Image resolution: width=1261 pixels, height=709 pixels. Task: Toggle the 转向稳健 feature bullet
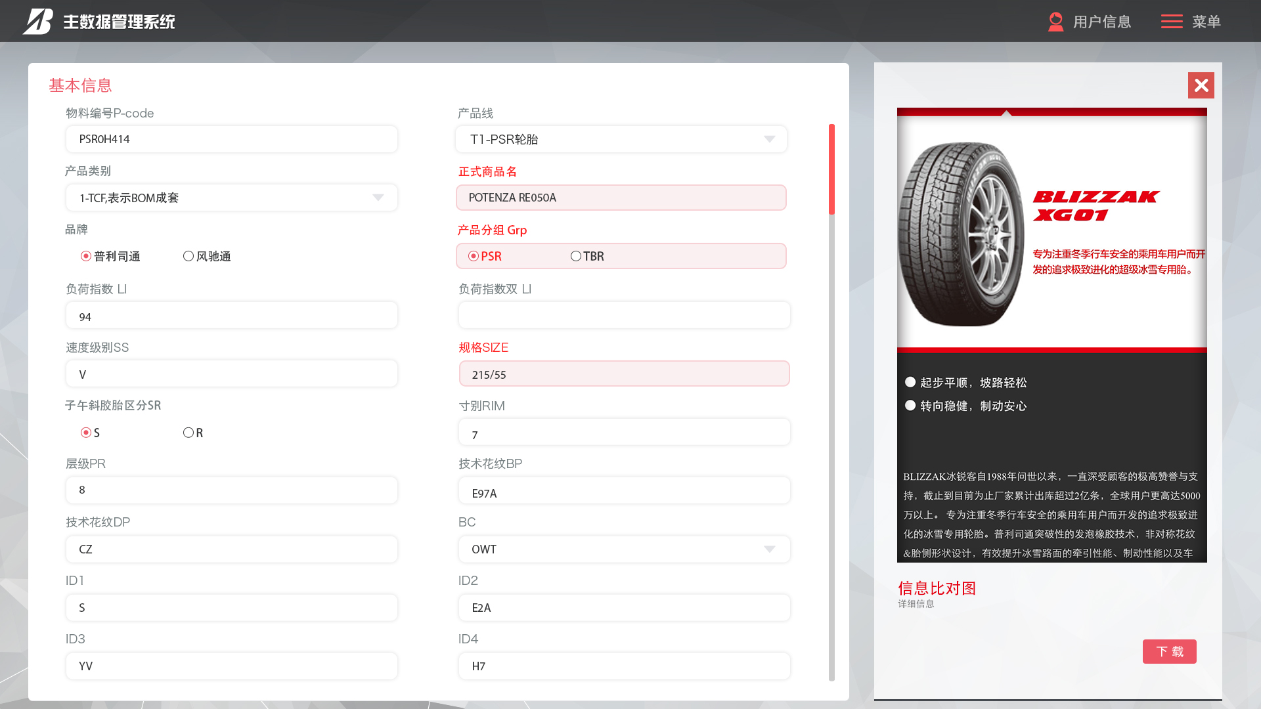(910, 406)
